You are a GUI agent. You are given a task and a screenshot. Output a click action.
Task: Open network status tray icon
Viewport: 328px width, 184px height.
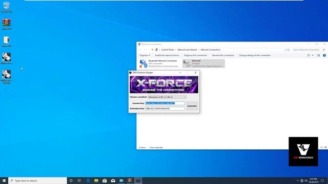pyautogui.click(x=302, y=180)
